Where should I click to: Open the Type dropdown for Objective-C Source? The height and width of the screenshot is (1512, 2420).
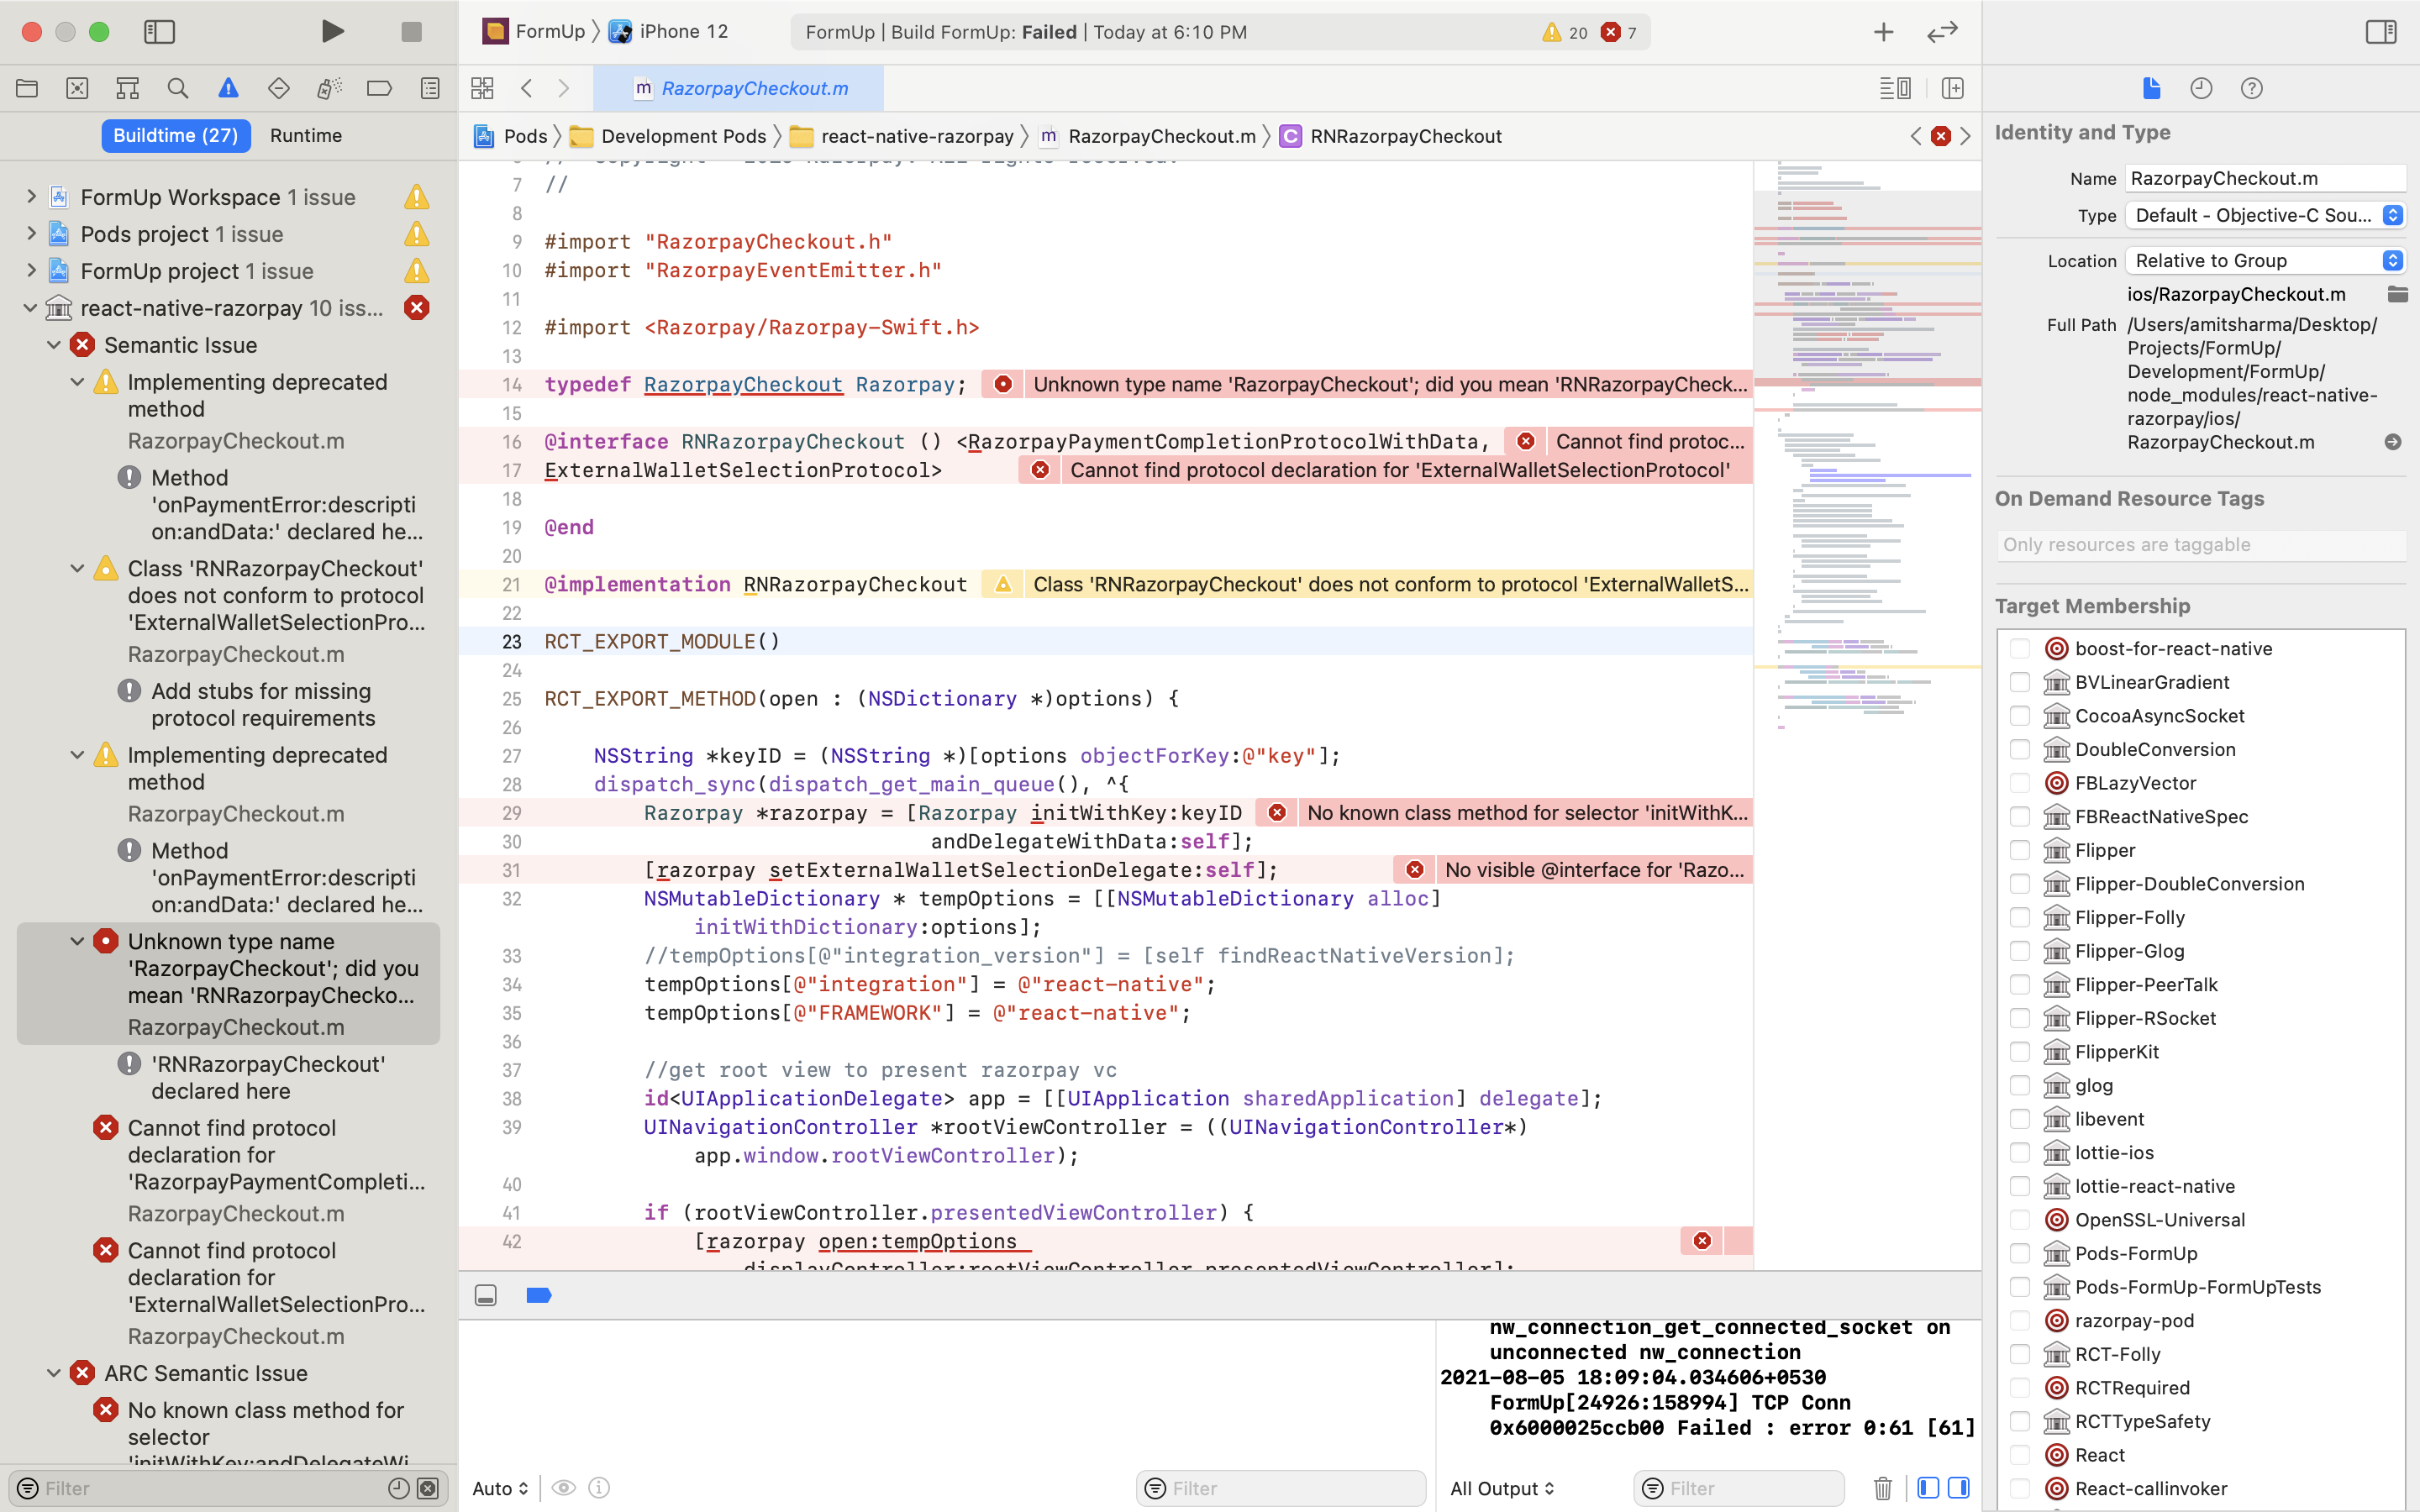tap(2265, 215)
